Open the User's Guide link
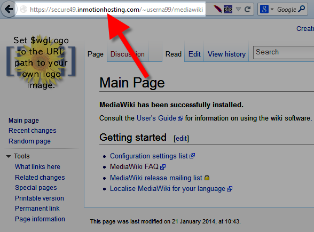The height and width of the screenshot is (232, 314). [x=156, y=118]
